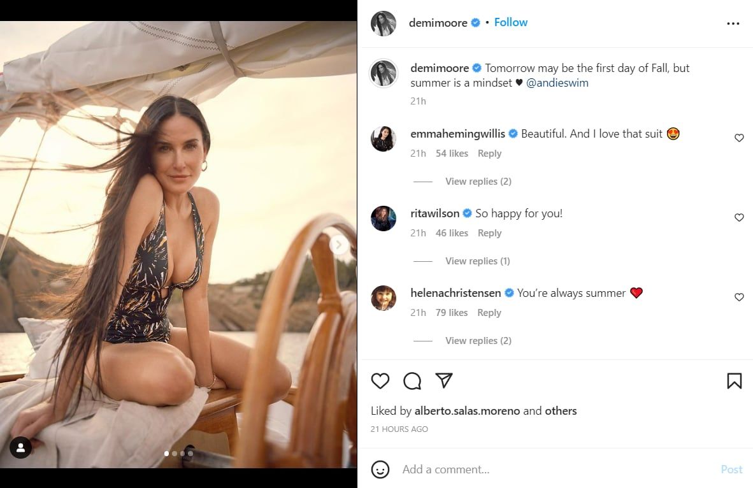View replies to helenachristensen's comment
753x488 pixels.
(478, 340)
